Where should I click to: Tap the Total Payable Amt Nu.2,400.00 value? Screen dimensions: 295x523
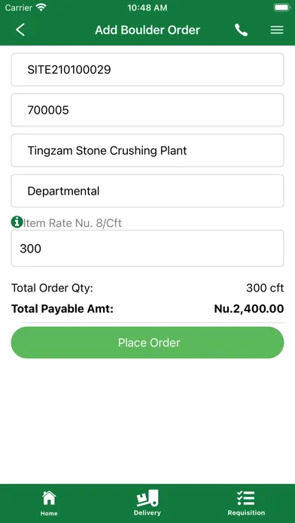tap(249, 309)
